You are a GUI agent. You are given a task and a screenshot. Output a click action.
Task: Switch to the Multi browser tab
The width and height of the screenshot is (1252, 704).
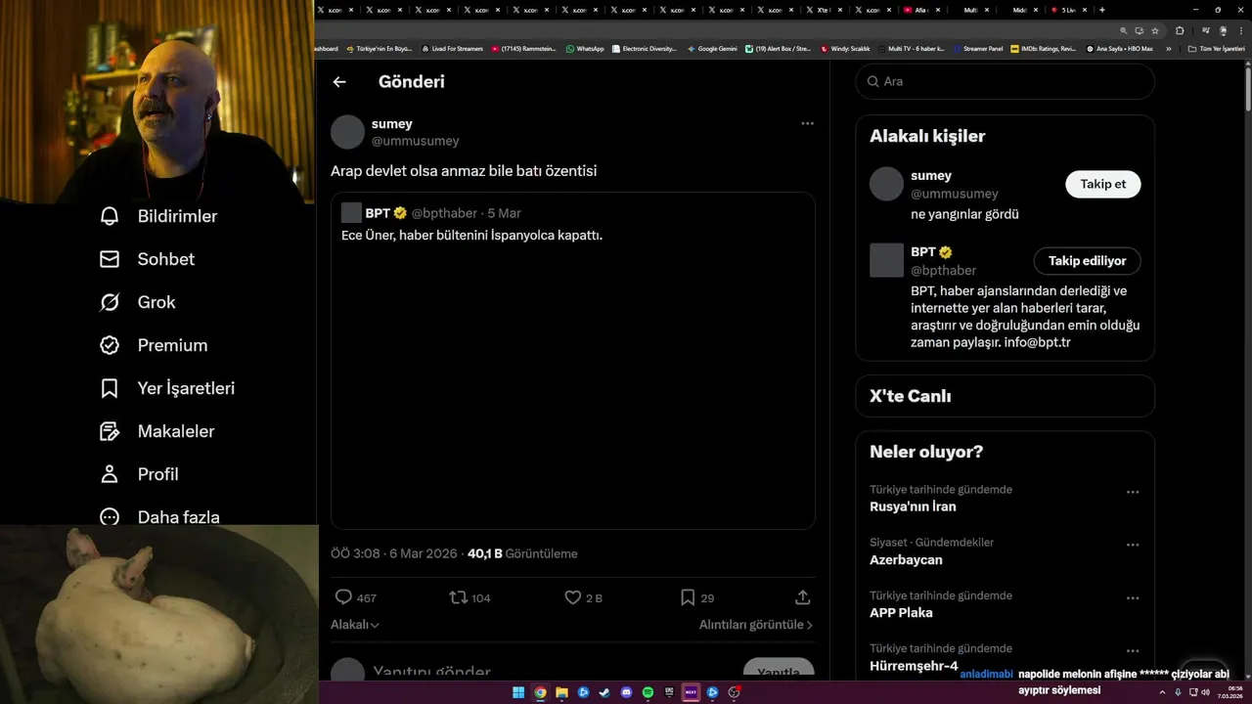[971, 10]
